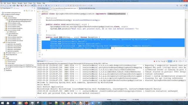Collapse the main method fold marker
This screenshot has width=188, height=105.
pyautogui.click(x=41, y=24)
